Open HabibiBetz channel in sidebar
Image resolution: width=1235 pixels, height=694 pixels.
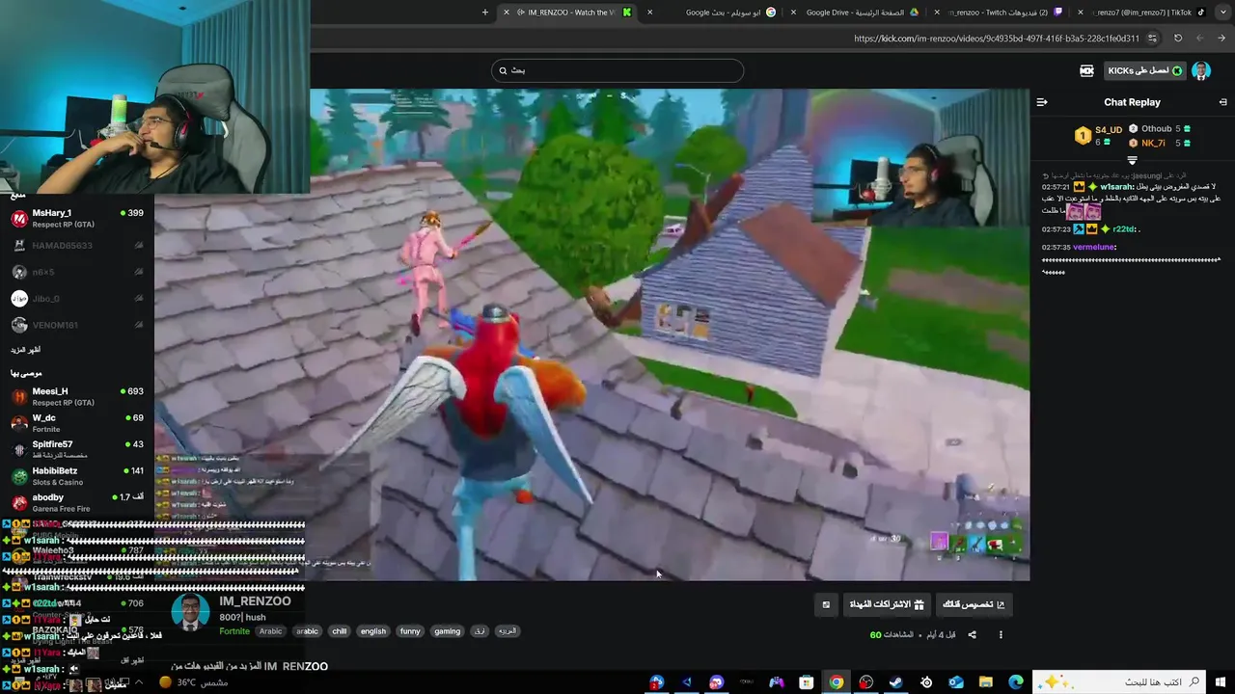click(x=77, y=476)
